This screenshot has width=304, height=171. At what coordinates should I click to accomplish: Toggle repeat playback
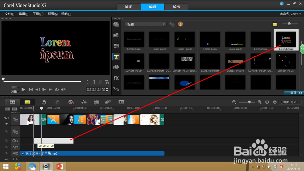(57, 90)
